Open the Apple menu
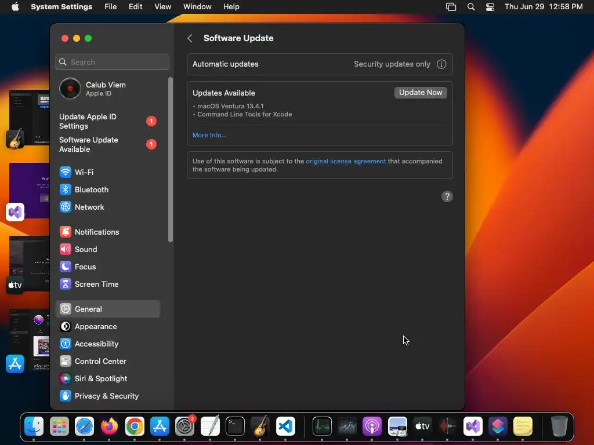 click(15, 7)
